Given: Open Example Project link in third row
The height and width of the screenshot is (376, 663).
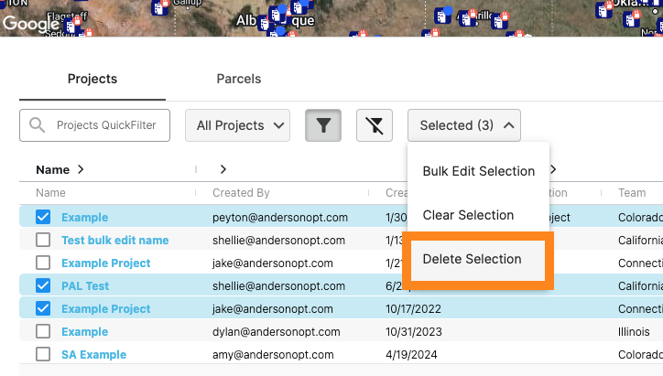Looking at the screenshot, I should pyautogui.click(x=106, y=263).
